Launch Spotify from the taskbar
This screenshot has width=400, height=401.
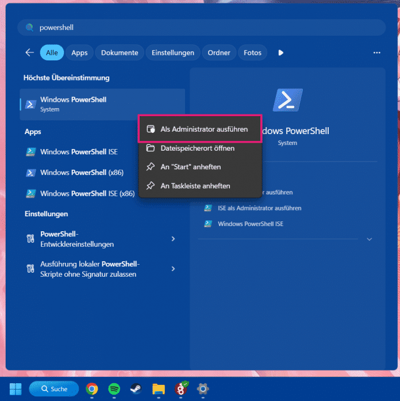click(x=114, y=389)
